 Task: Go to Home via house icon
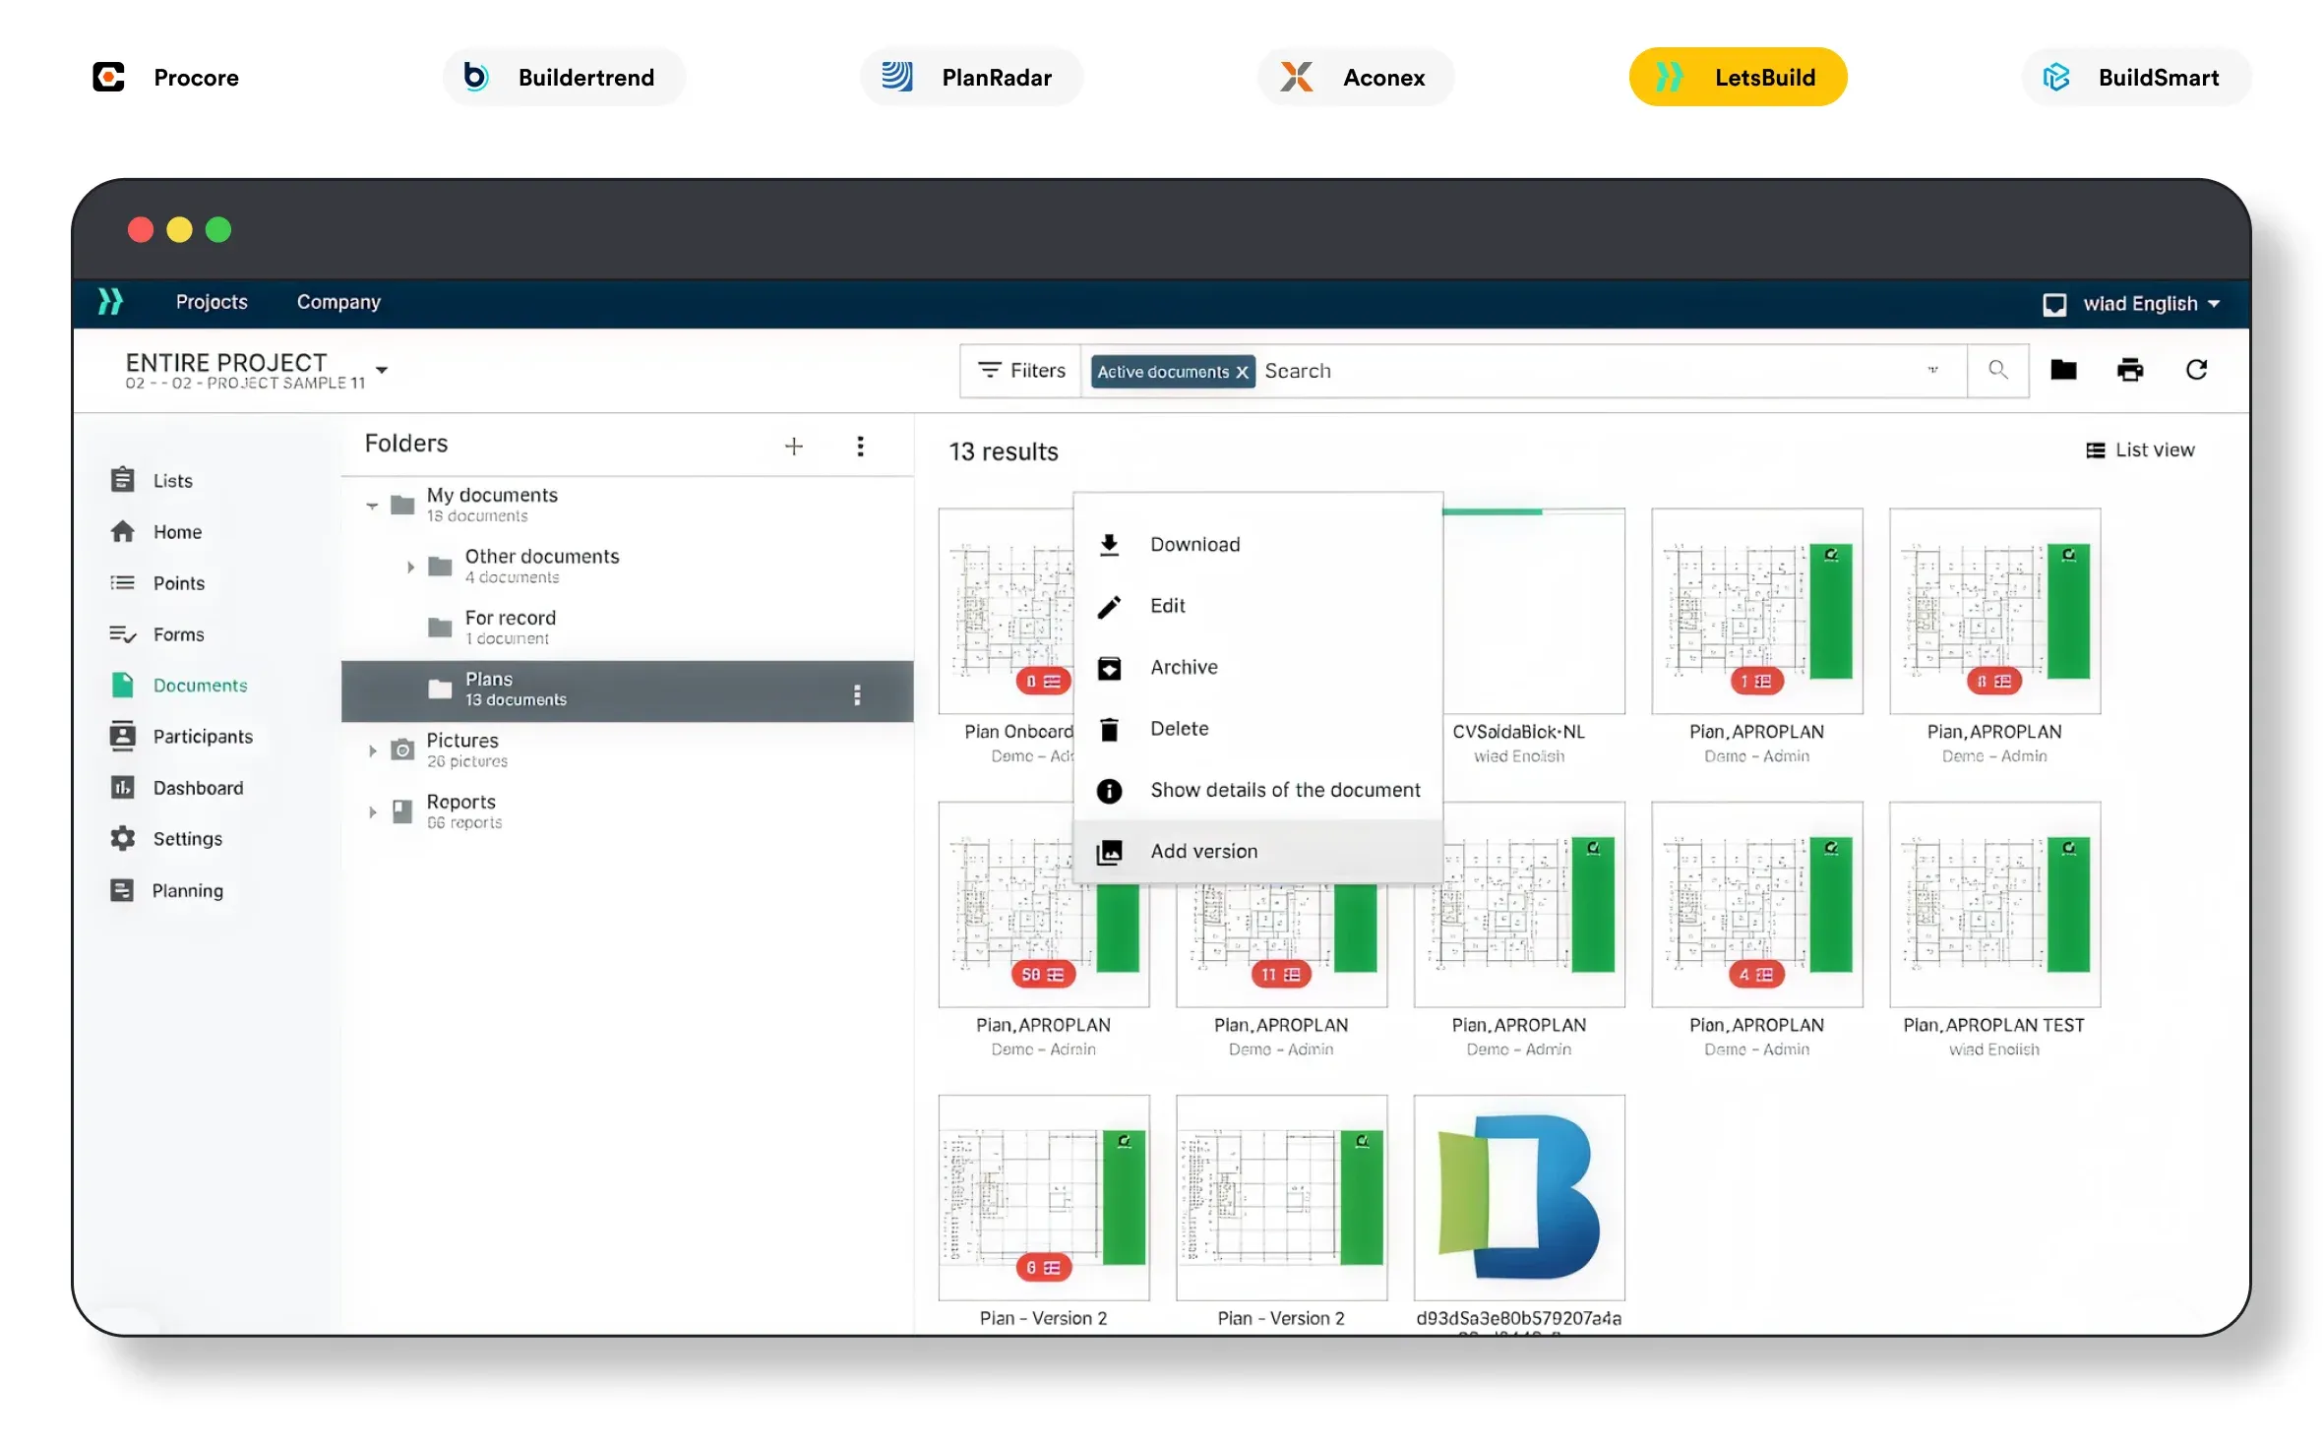point(122,531)
